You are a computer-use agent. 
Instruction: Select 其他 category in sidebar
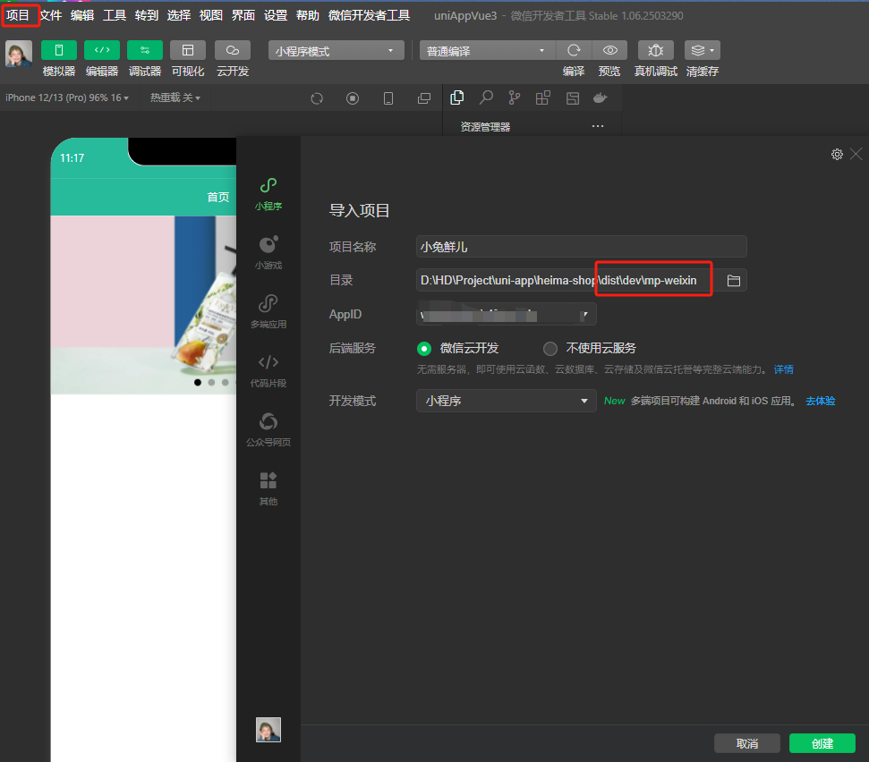click(x=268, y=489)
